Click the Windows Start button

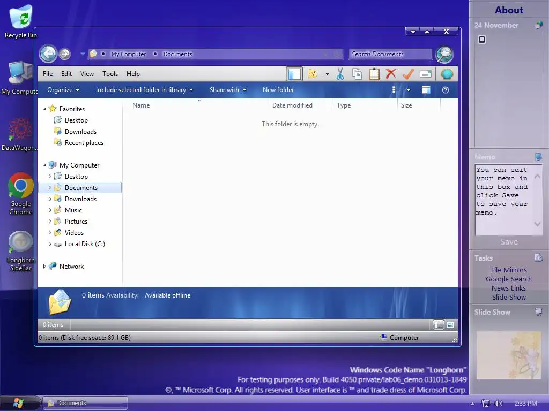18,403
